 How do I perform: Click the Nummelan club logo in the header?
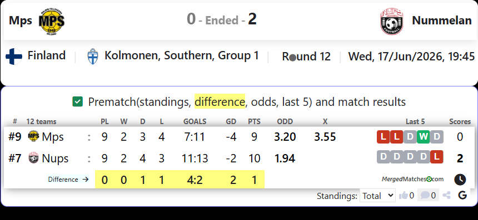pos(392,21)
